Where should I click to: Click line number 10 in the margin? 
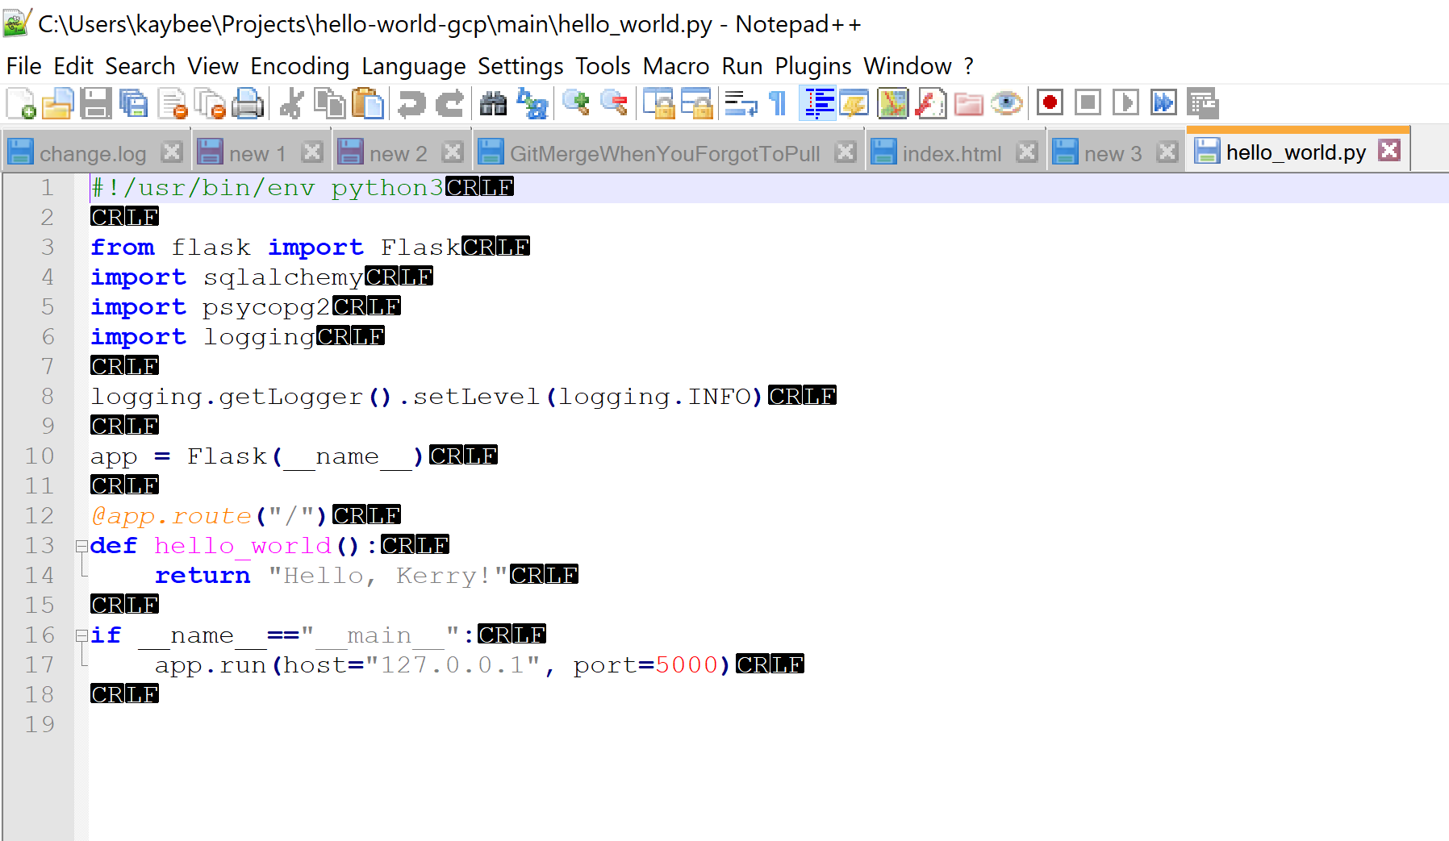tap(40, 456)
